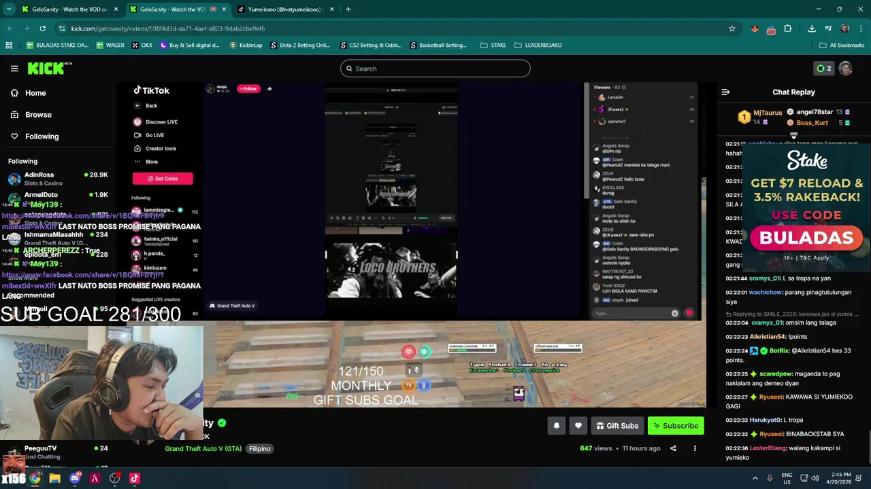Open ENG US language switcher
This screenshot has width=871, height=489.
(787, 478)
